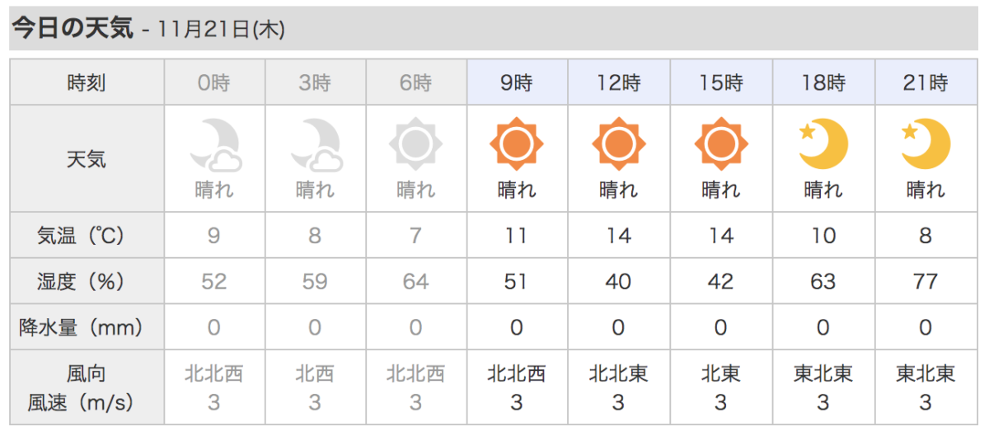Click the yellow moon icon at 18時

(823, 144)
